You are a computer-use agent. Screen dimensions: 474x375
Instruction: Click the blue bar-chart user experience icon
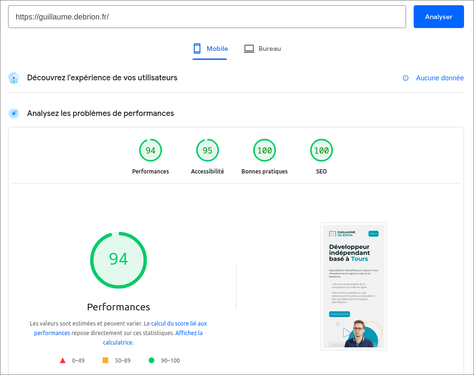(x=13, y=77)
